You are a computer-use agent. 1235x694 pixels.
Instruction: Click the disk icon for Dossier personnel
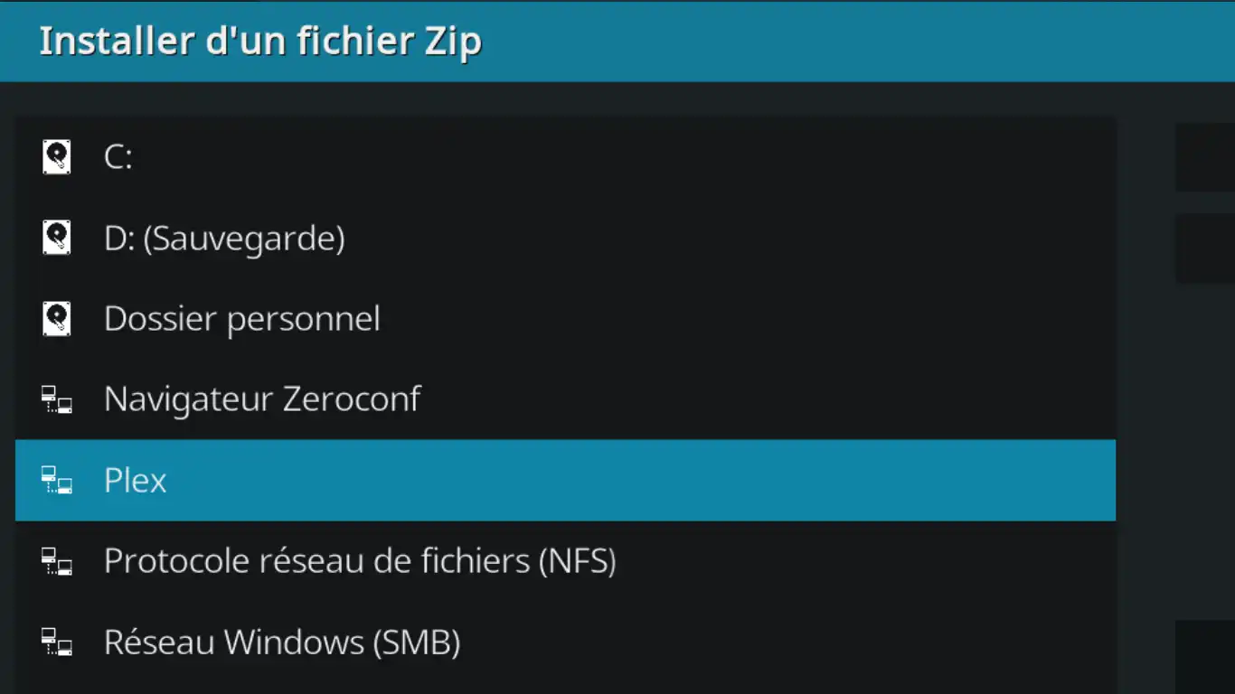56,318
